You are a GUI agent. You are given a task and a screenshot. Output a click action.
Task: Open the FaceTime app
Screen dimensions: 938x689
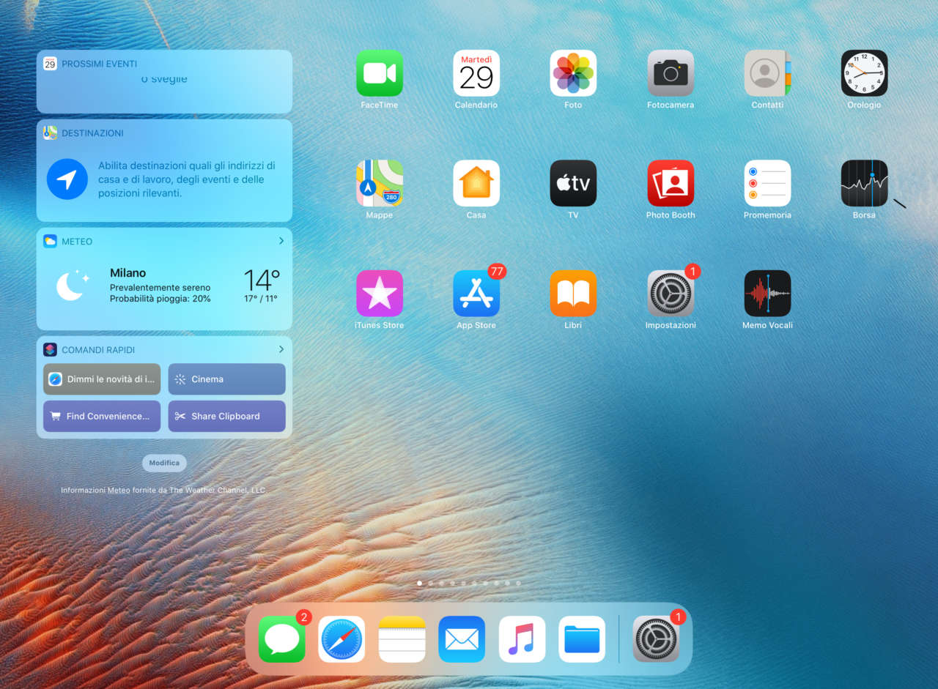coord(380,73)
